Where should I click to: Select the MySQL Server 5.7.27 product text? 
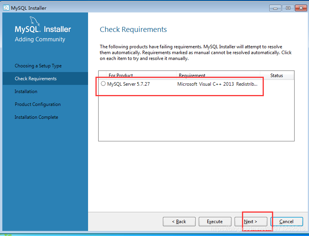[x=129, y=84]
